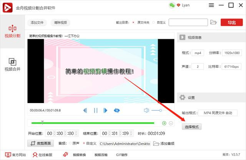246x160 pixels.
Task: Click the 6171Kbps bitrate value
Action: [231, 67]
